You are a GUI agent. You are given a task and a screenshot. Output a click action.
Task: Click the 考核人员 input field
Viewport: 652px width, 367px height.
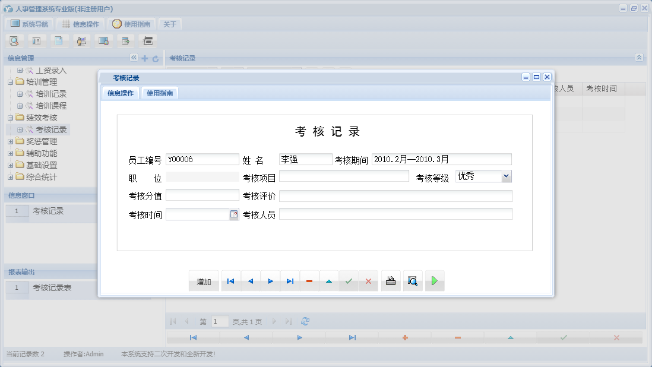click(395, 214)
